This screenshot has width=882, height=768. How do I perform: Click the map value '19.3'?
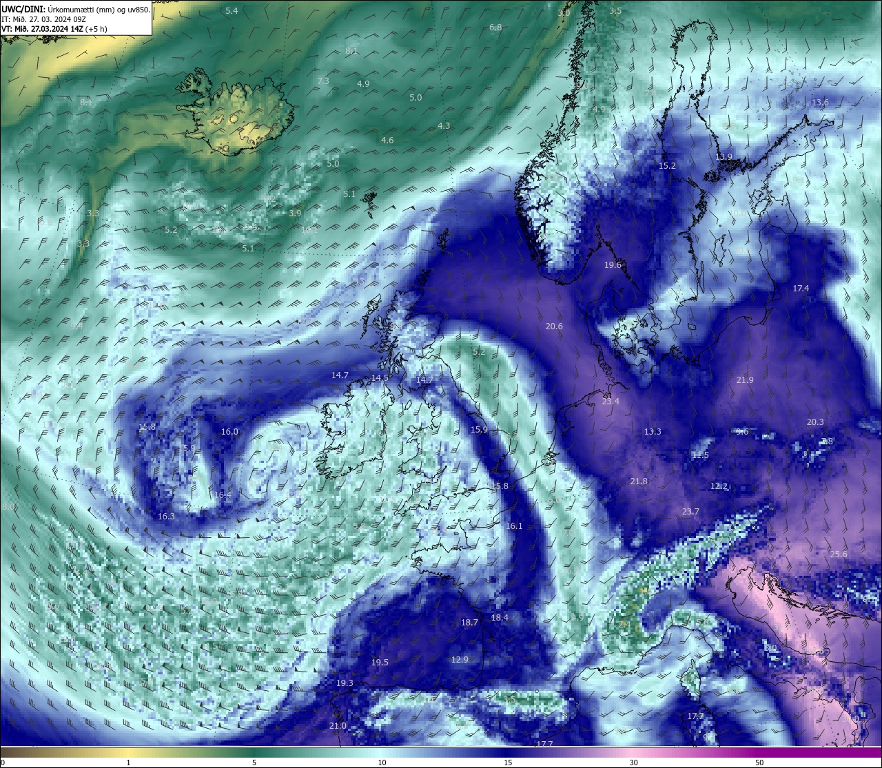coord(345,683)
